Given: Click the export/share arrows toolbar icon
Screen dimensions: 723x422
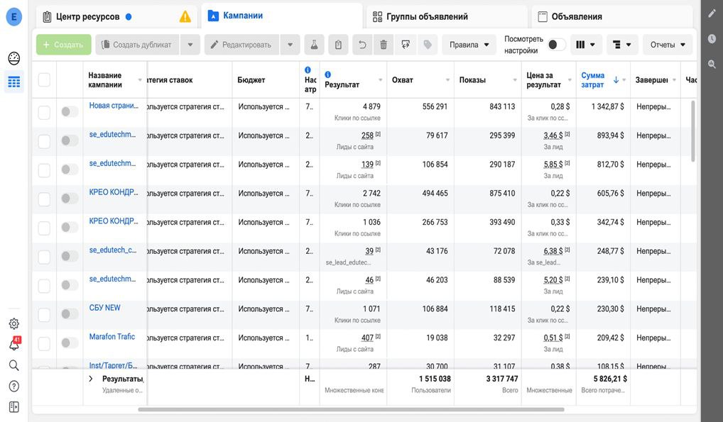Looking at the screenshot, I should click(406, 45).
